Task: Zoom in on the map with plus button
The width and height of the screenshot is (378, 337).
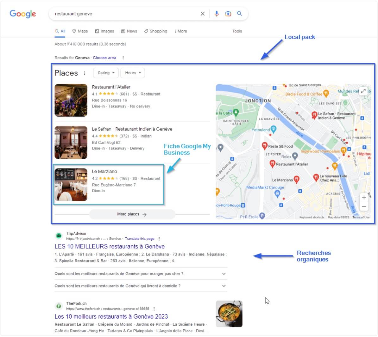Action: pyautogui.click(x=364, y=198)
